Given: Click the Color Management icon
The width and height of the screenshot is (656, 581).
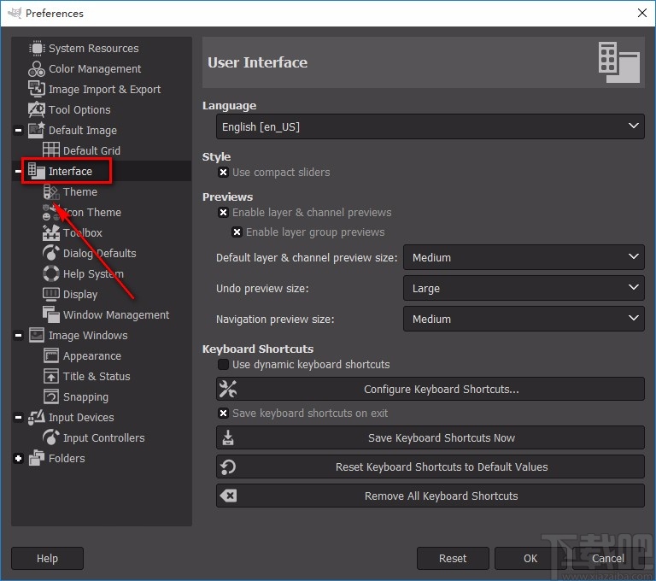Looking at the screenshot, I should click(36, 69).
